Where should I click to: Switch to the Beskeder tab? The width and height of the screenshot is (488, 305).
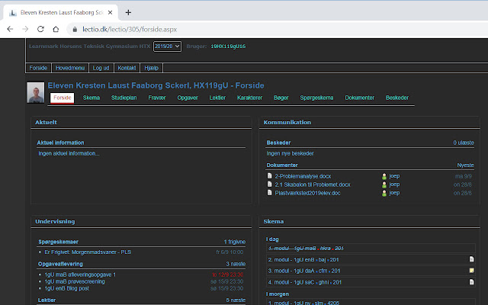point(397,98)
